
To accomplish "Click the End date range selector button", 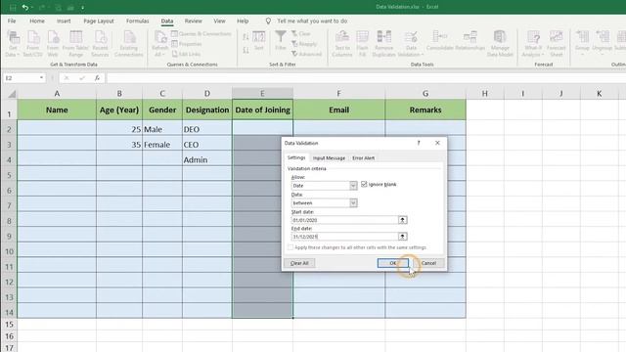I will coord(402,237).
